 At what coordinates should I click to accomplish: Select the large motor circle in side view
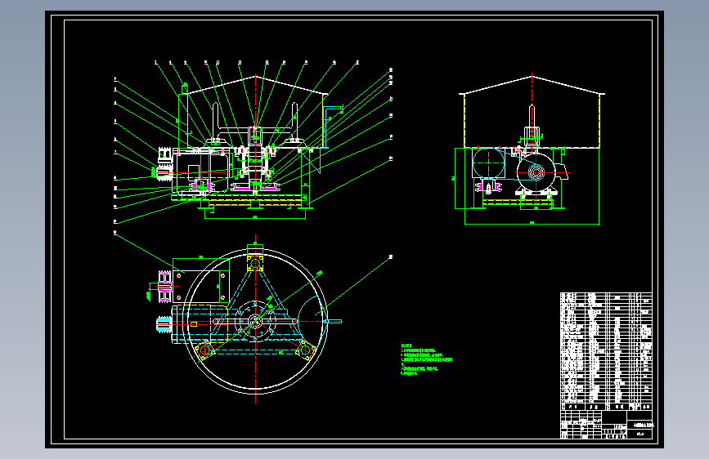[536, 172]
